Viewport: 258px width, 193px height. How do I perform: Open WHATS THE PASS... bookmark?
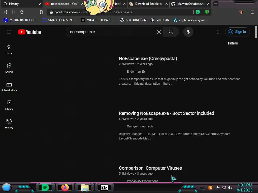(97, 20)
